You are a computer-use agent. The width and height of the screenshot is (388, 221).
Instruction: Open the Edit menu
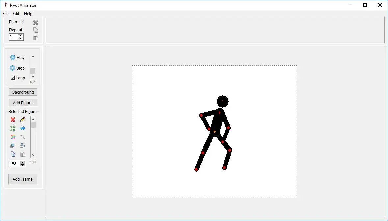[16, 14]
